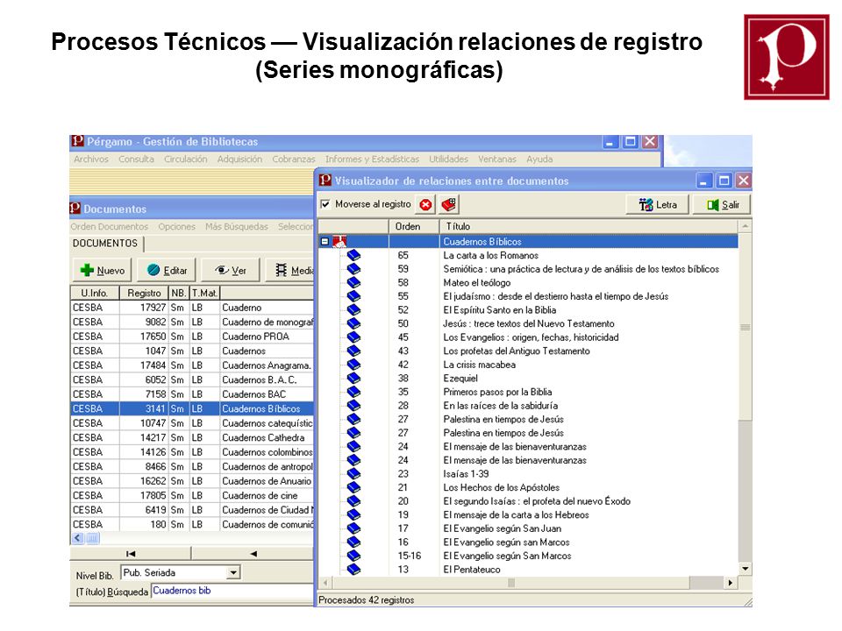Image resolution: width=842 pixels, height=631 pixels.
Task: Click the Orden column header
Action: (413, 226)
